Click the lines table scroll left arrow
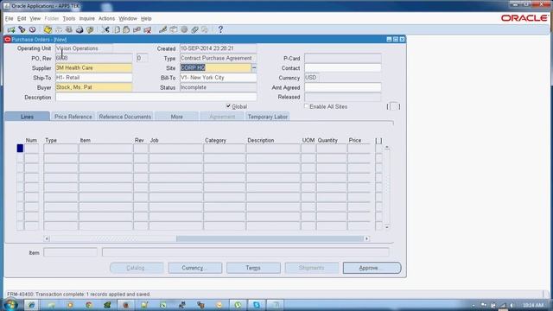The height and width of the screenshot is (311, 553). click(47, 238)
